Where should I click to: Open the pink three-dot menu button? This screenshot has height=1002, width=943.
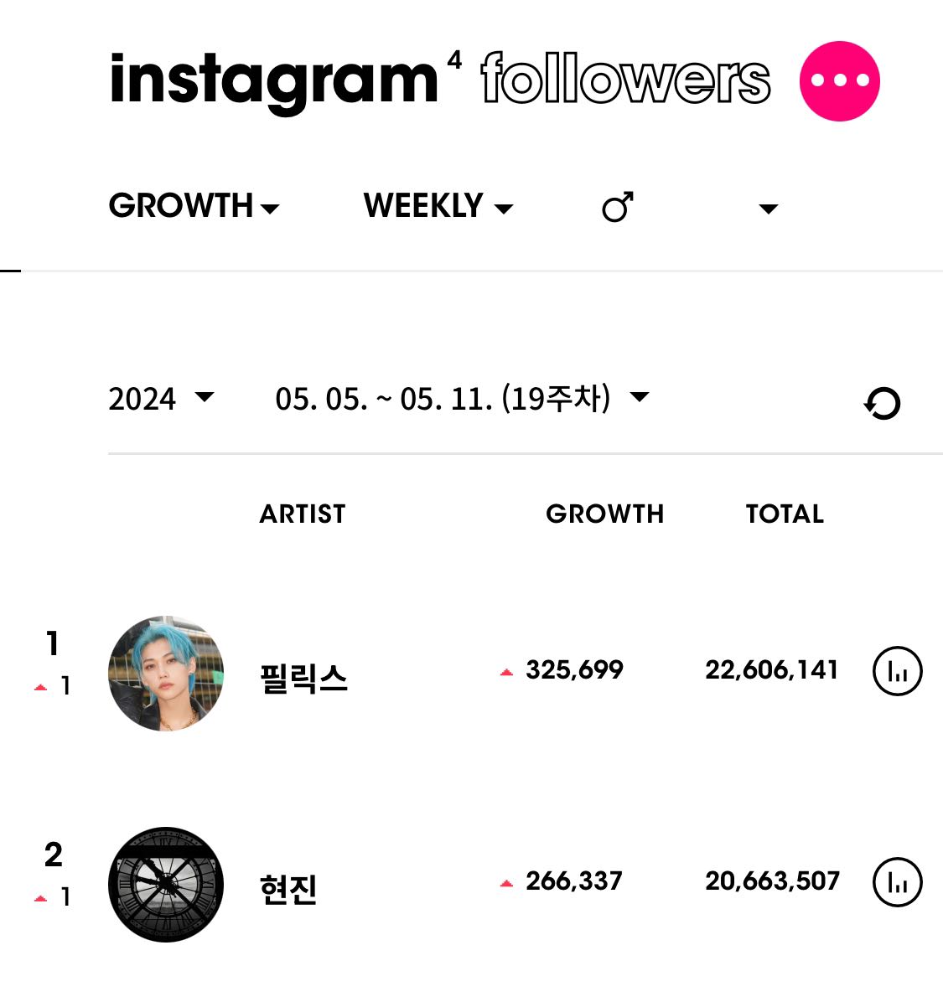point(839,81)
